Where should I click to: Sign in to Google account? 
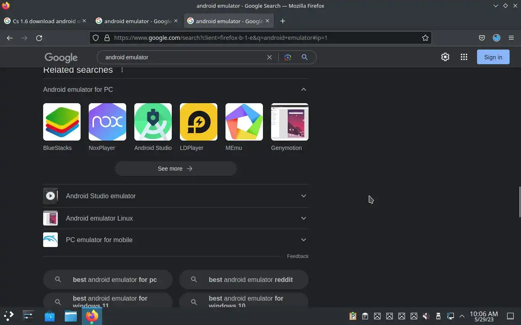pyautogui.click(x=493, y=57)
